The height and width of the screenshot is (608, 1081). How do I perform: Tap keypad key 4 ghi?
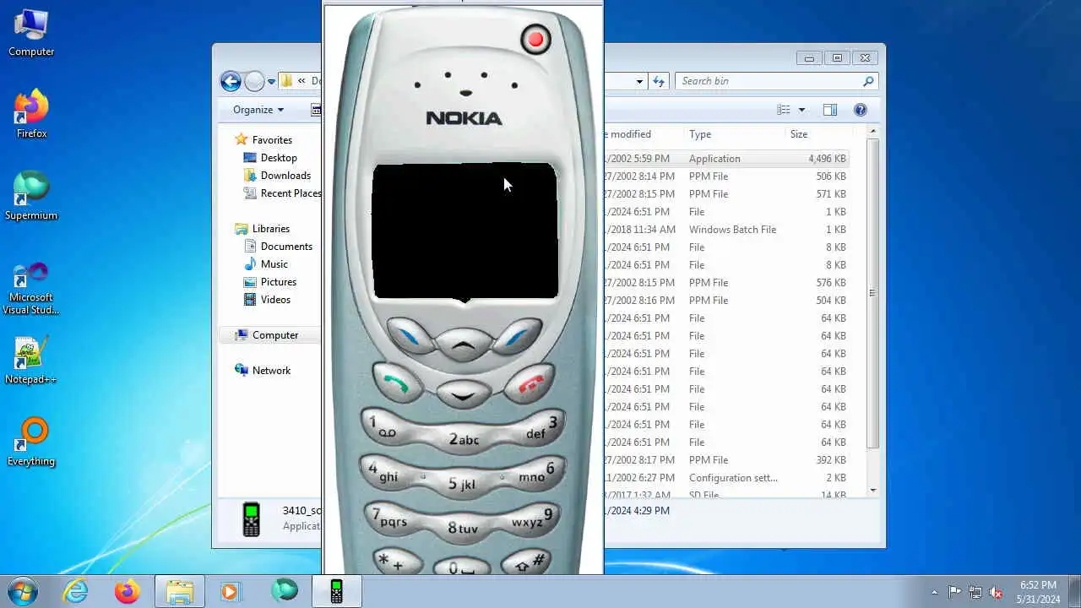tap(385, 473)
